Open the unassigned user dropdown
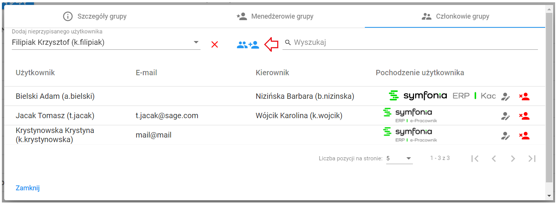557x204 pixels. pyautogui.click(x=106, y=42)
